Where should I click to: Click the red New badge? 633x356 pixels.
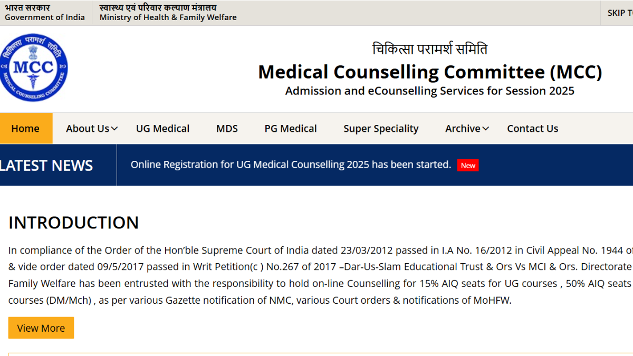pos(468,166)
